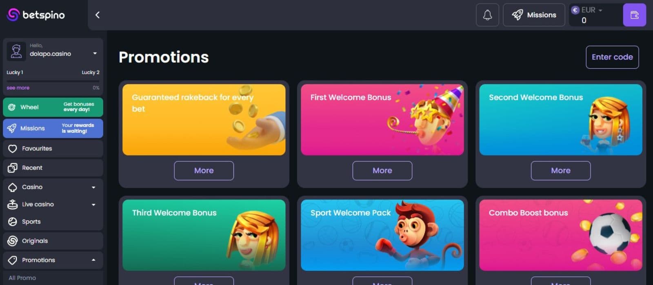Open the Wheel daily bonuses item
This screenshot has height=285, width=653.
pos(53,107)
